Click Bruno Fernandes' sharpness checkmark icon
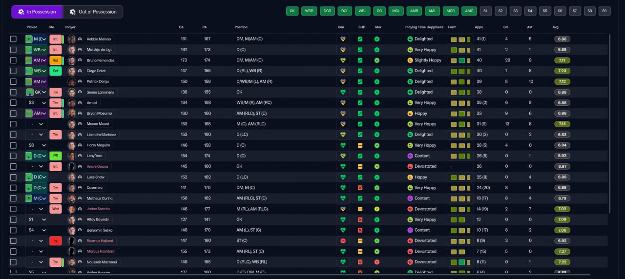 click(x=360, y=60)
